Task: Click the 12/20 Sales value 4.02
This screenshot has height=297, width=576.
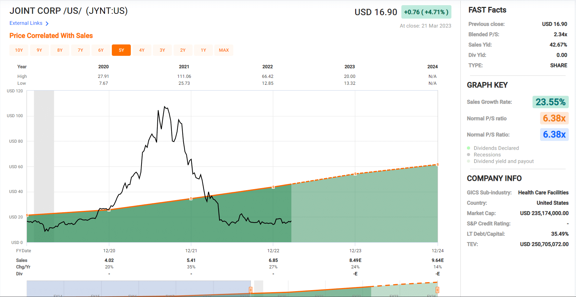Action: click(109, 260)
